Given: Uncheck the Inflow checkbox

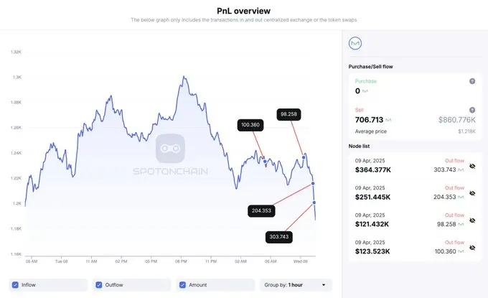Looking at the screenshot, I should (16, 285).
